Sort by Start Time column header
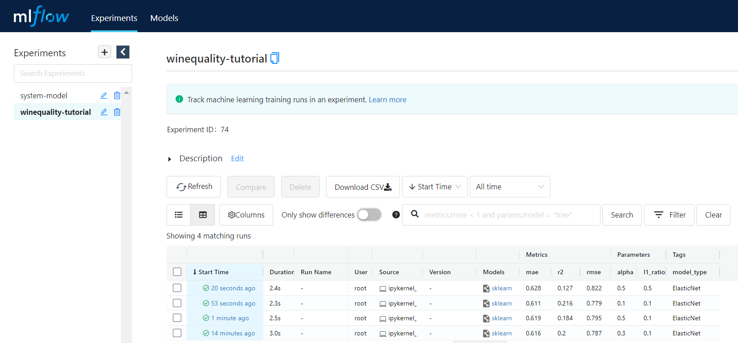Image resolution: width=738 pixels, height=343 pixels. tap(214, 272)
